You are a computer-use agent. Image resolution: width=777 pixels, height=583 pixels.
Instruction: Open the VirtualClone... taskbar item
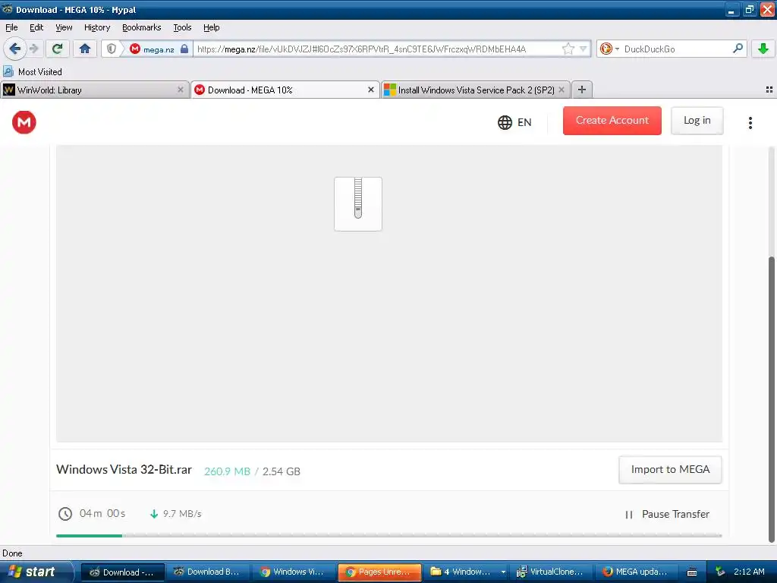click(x=550, y=572)
